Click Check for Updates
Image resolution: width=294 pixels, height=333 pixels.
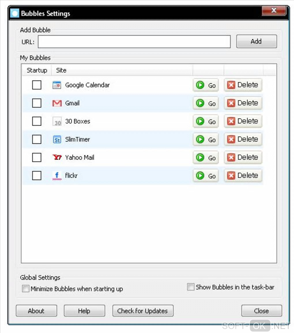(x=143, y=311)
